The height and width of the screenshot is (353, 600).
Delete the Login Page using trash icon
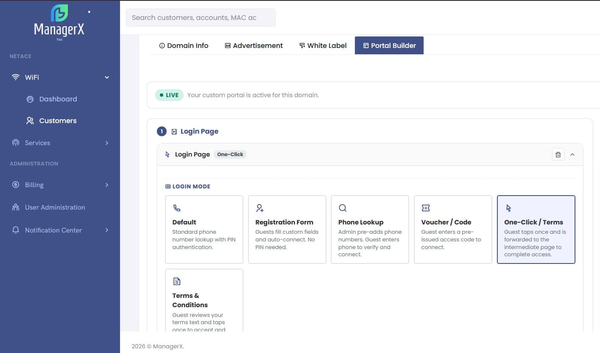coord(558,154)
